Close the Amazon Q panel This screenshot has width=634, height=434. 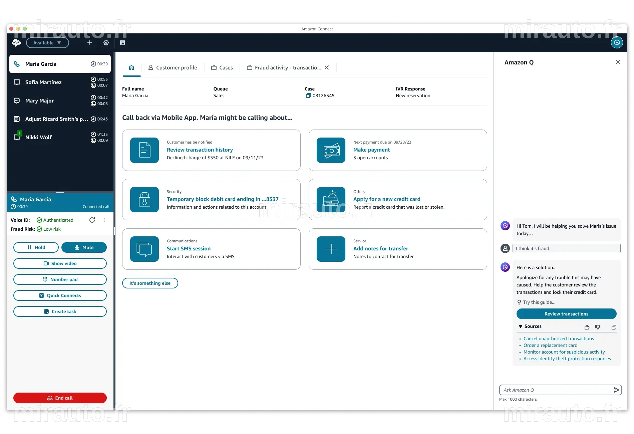click(618, 62)
